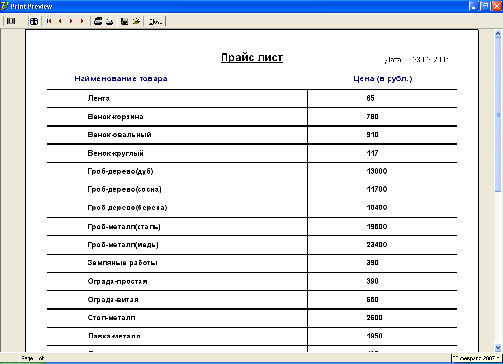
Task: Click the price 117
Action: 372,153
